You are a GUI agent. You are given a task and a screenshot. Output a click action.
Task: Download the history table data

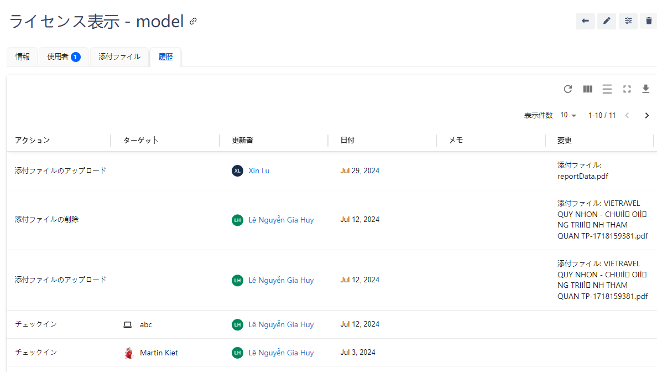[x=645, y=89]
